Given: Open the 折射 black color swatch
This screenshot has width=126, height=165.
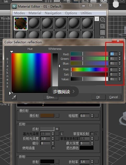Looking at the screenshot, I should click(47, 162).
